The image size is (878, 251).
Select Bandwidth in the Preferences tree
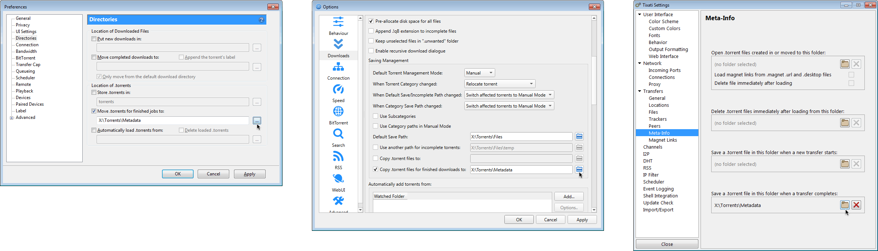[26, 51]
